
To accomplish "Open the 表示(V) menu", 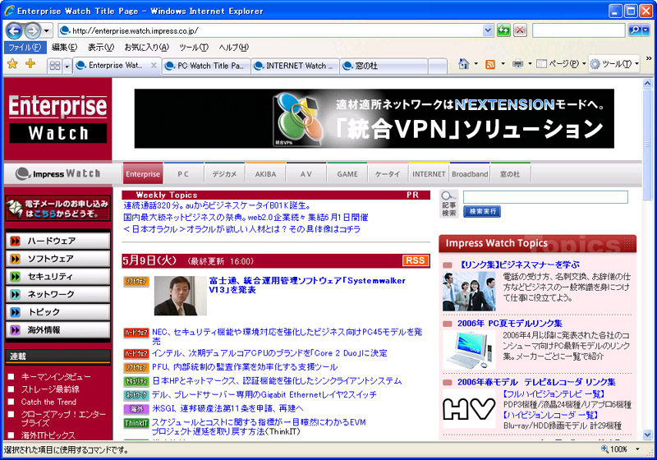I will (x=100, y=48).
